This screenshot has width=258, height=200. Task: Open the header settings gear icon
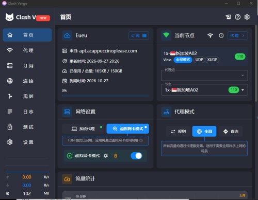[247, 17]
